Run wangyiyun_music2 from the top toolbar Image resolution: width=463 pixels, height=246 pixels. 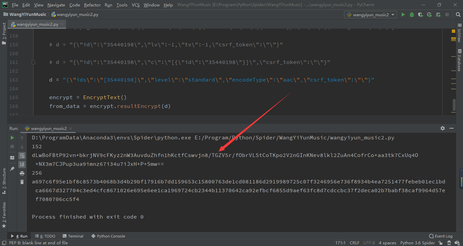[403, 15]
